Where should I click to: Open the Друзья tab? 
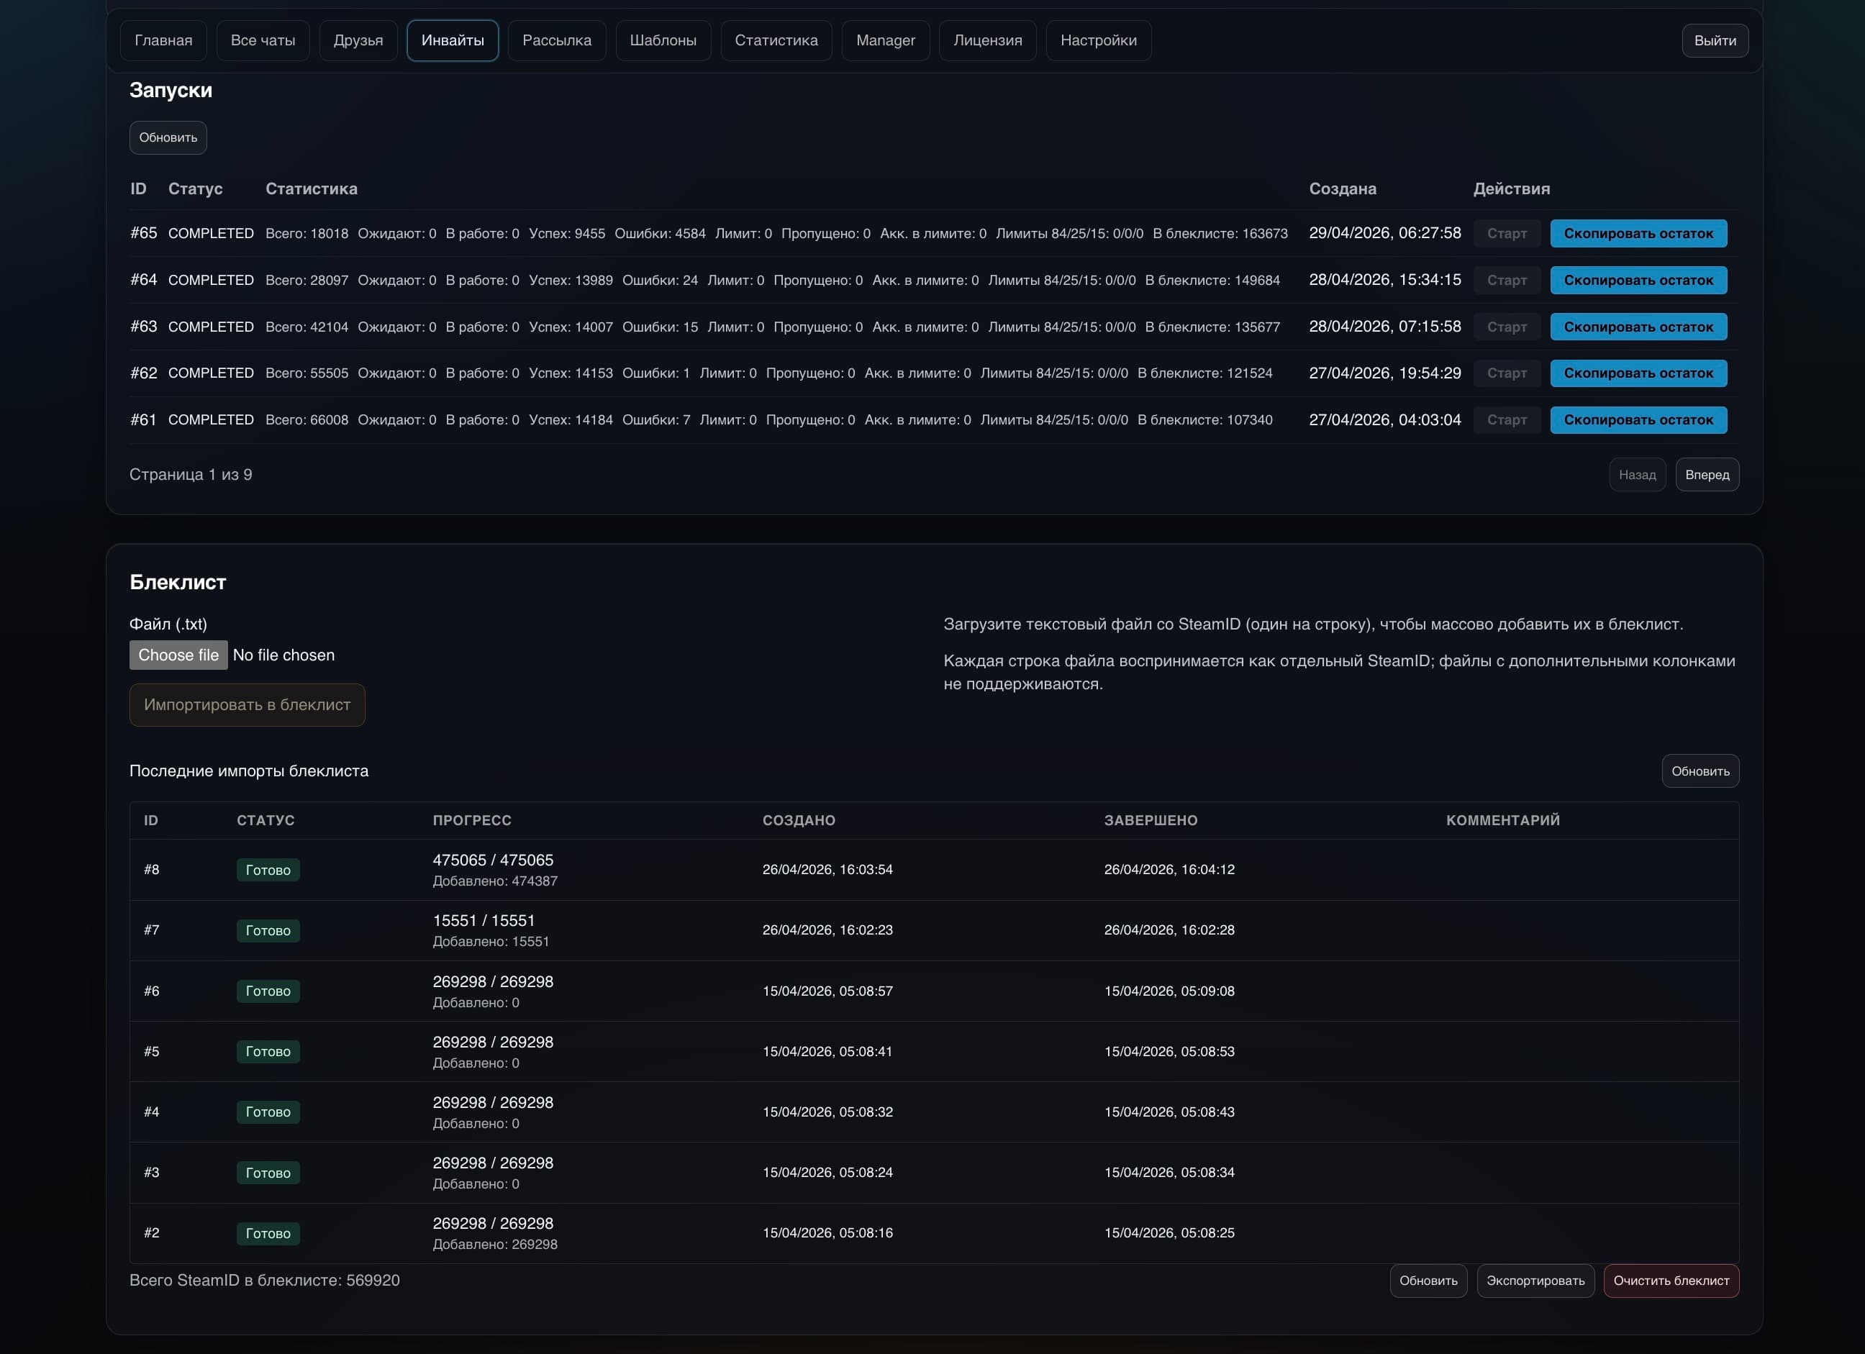pos(358,40)
